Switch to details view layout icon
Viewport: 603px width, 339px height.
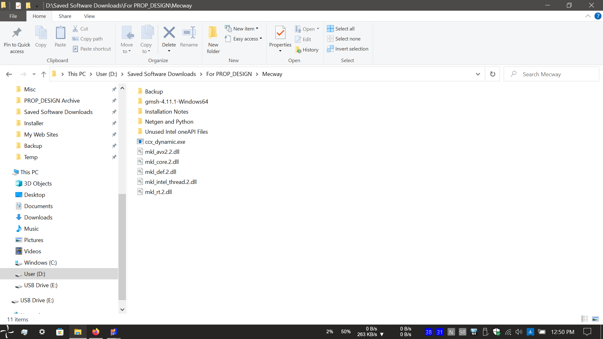click(x=584, y=319)
